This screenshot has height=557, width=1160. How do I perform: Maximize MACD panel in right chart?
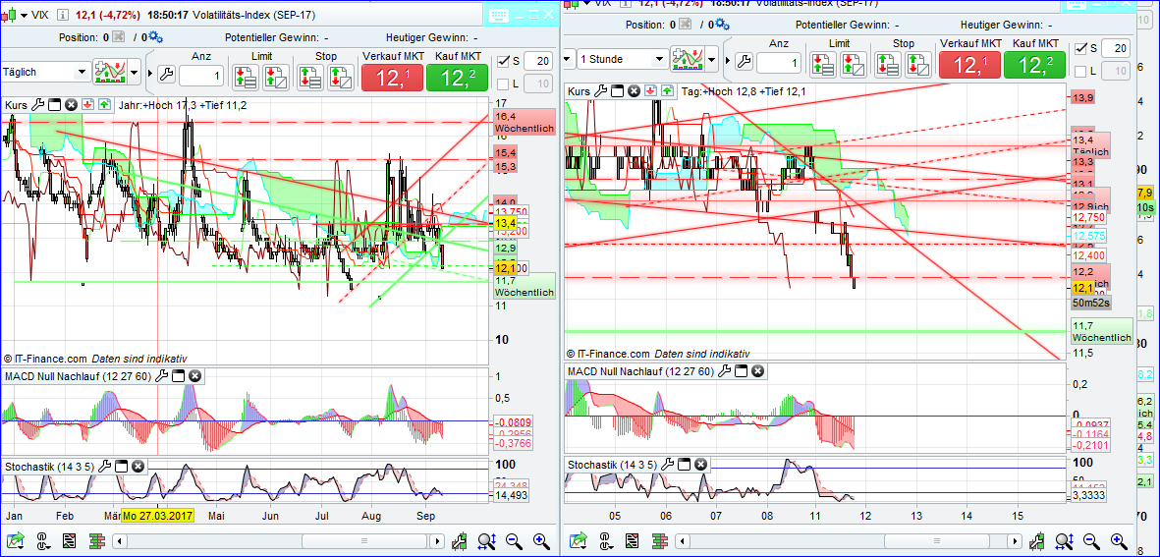(741, 370)
